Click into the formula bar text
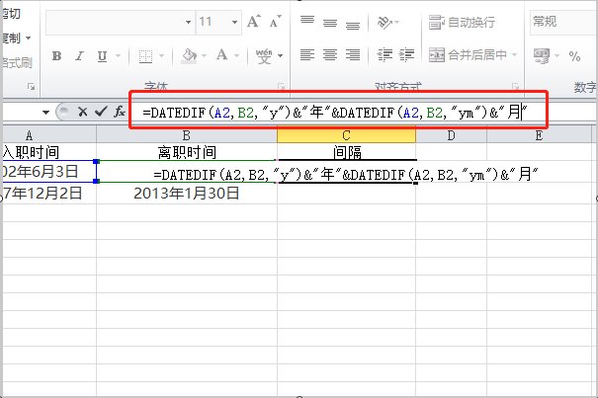The image size is (598, 398). [335, 113]
